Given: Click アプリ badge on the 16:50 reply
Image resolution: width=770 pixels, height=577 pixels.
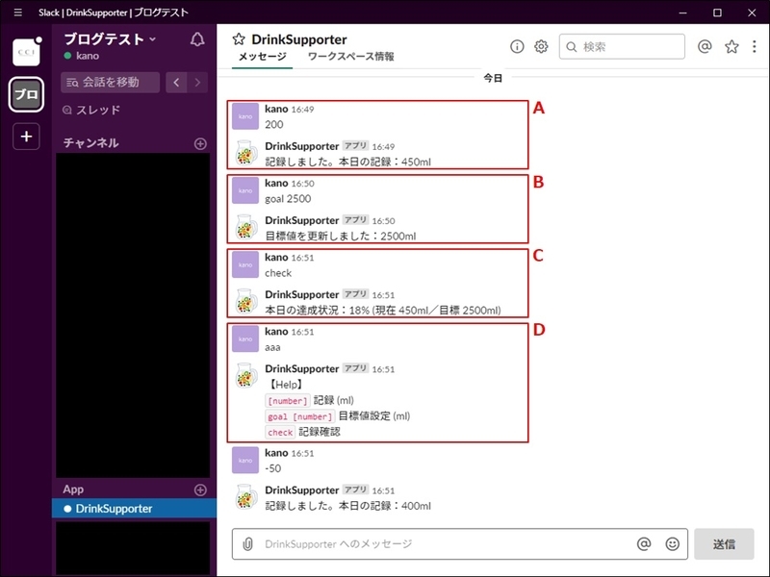Looking at the screenshot, I should point(355,220).
